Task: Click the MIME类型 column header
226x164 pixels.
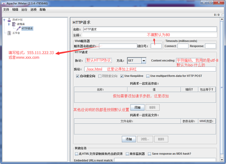Action: click(x=207, y=121)
